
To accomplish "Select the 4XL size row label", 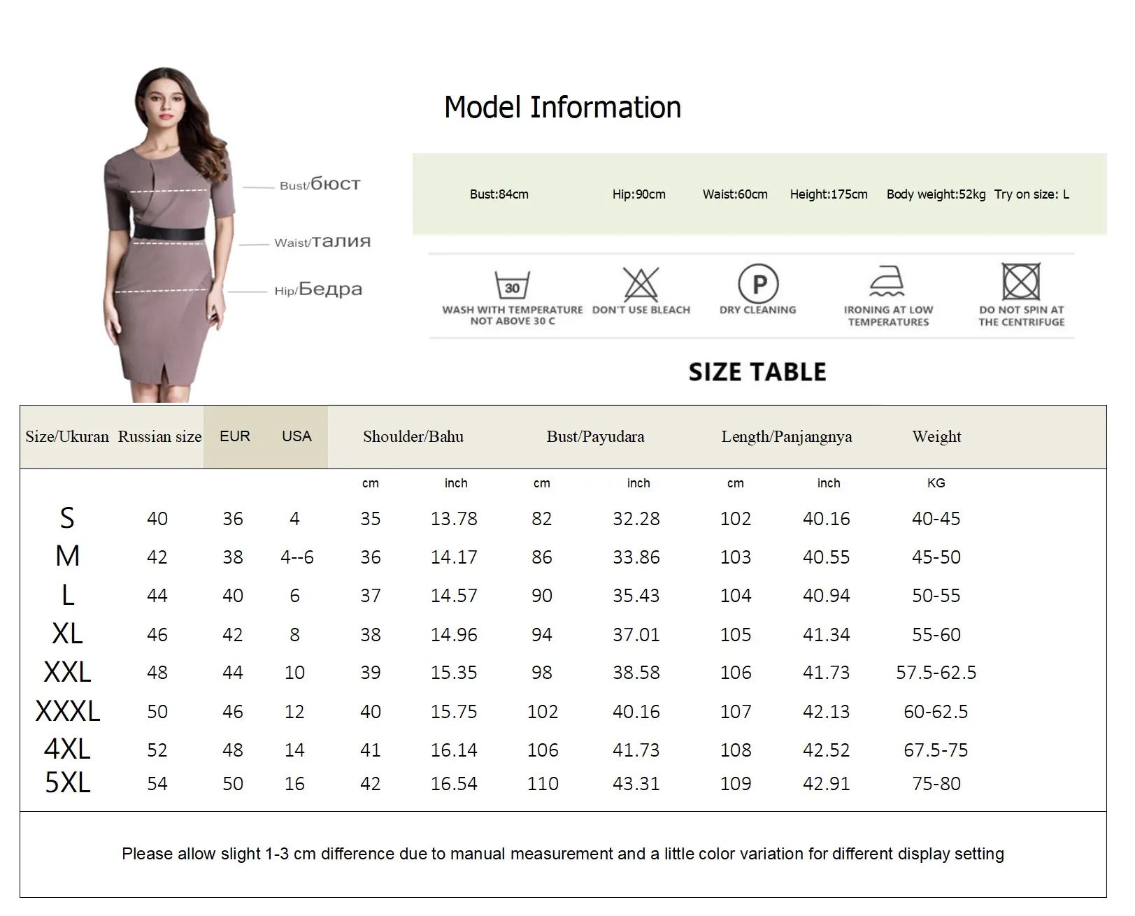I will tap(67, 749).
